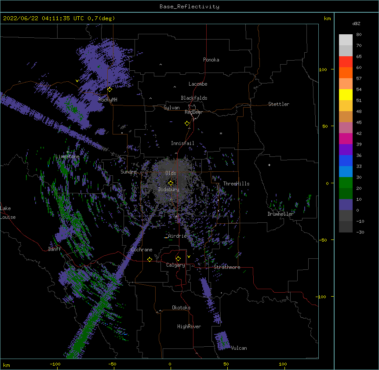Click the Olds label
Viewport: 379px width, 370px height.
point(171,173)
